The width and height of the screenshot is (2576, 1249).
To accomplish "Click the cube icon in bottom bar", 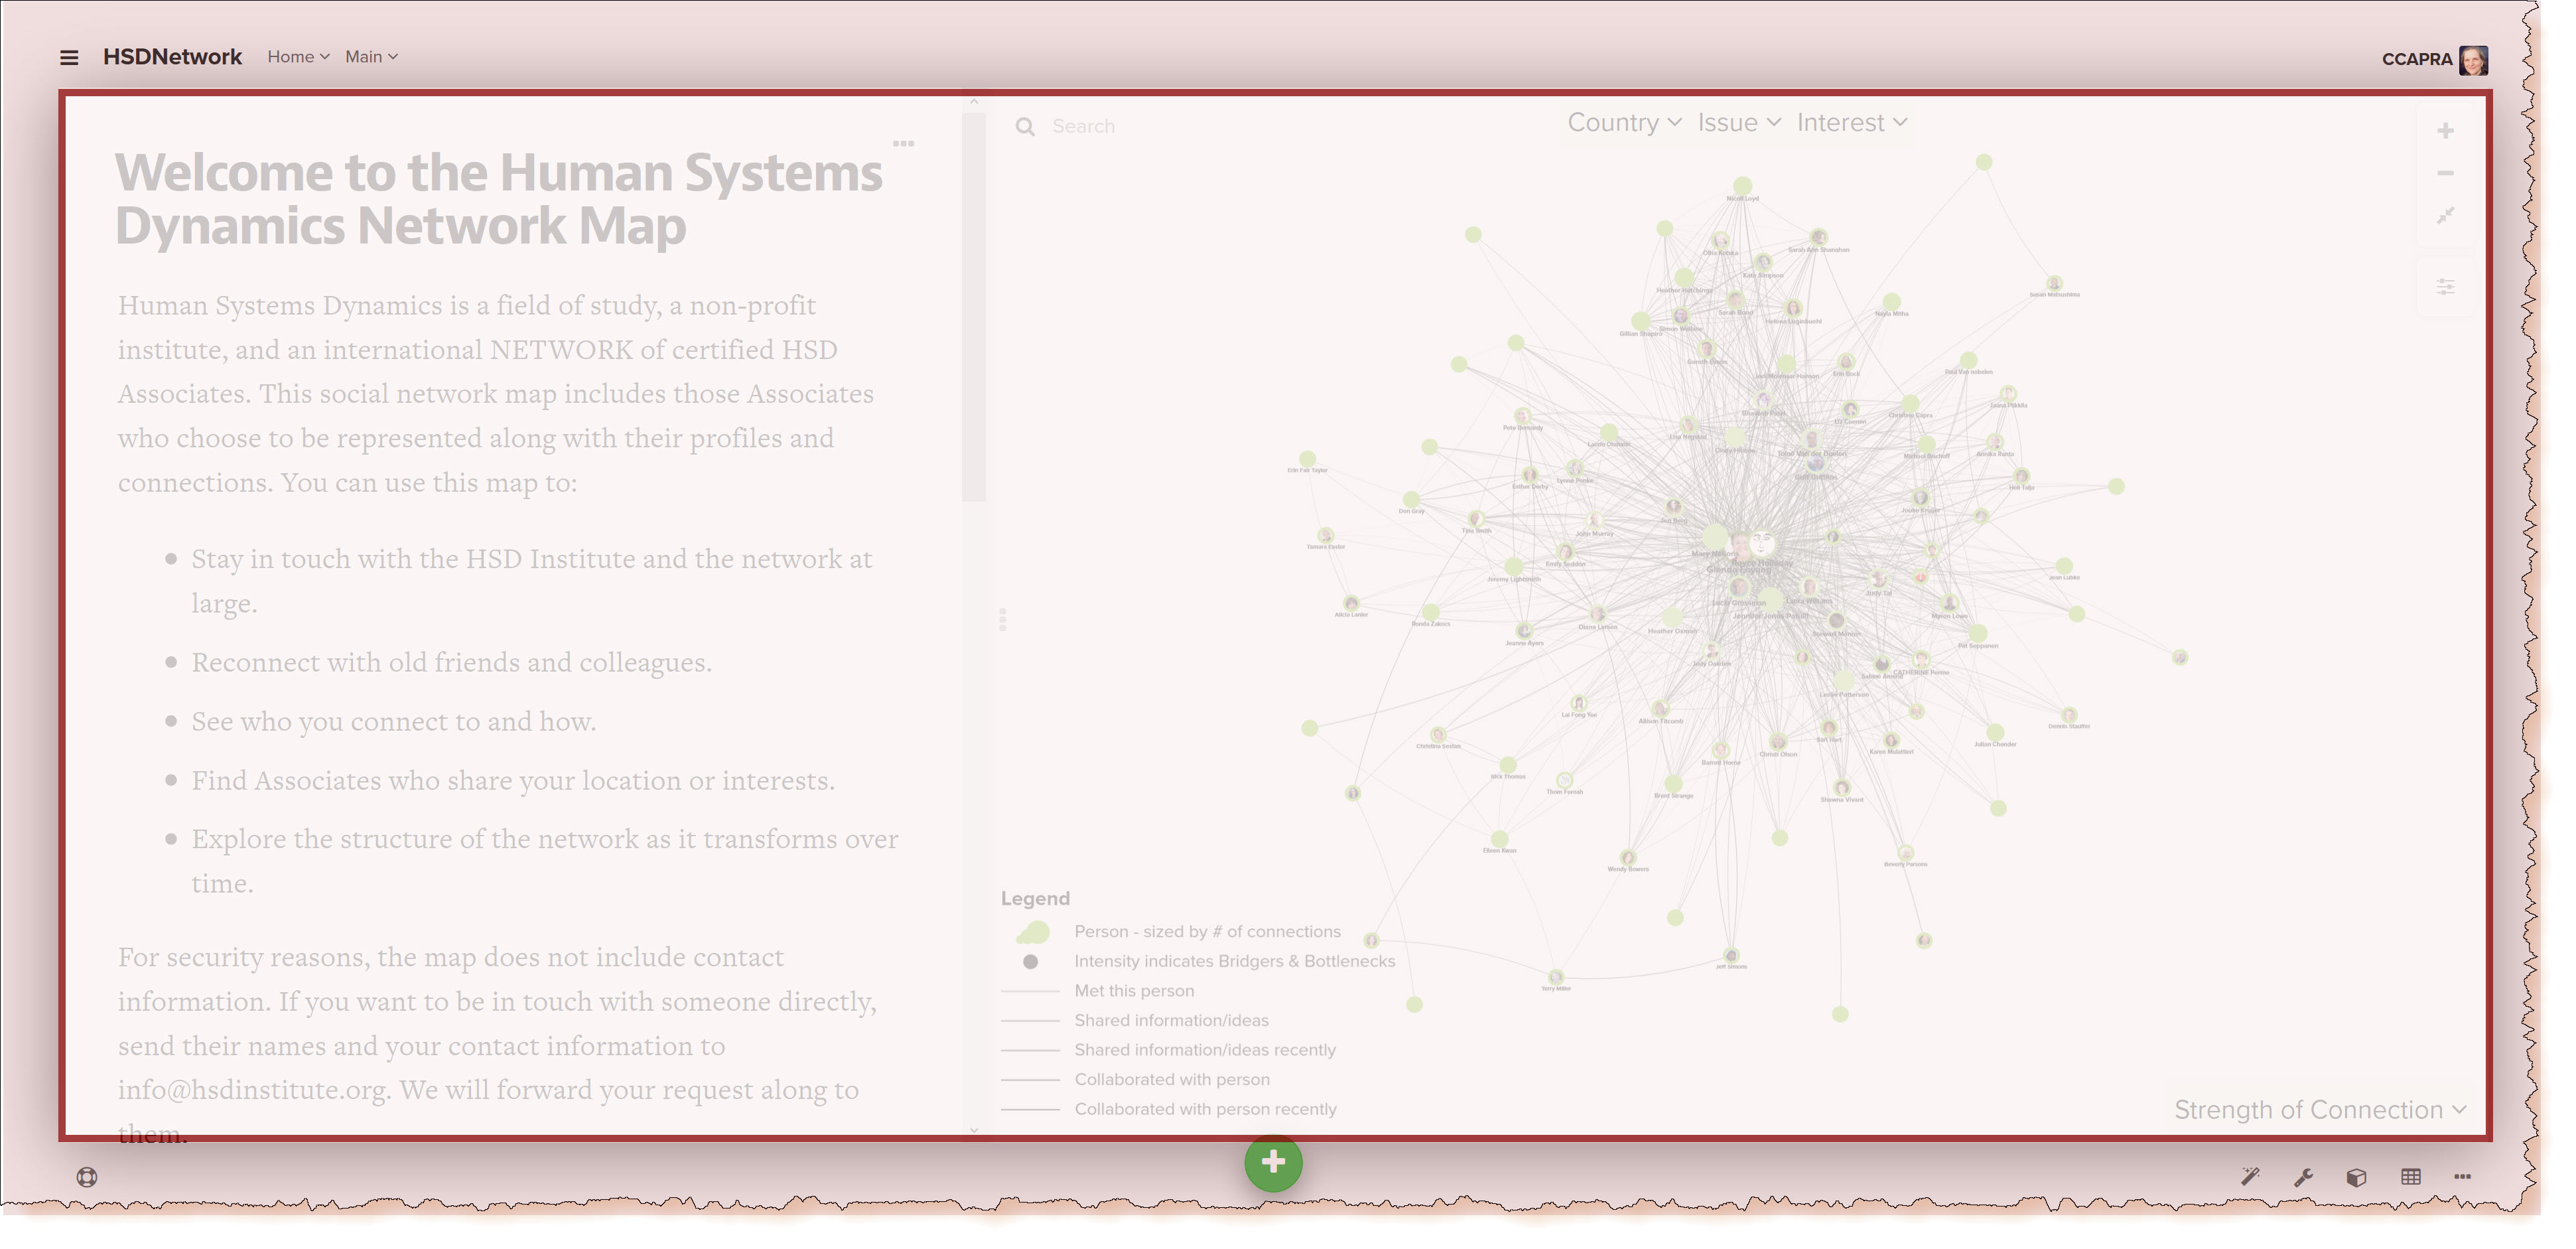I will coord(2356,1177).
